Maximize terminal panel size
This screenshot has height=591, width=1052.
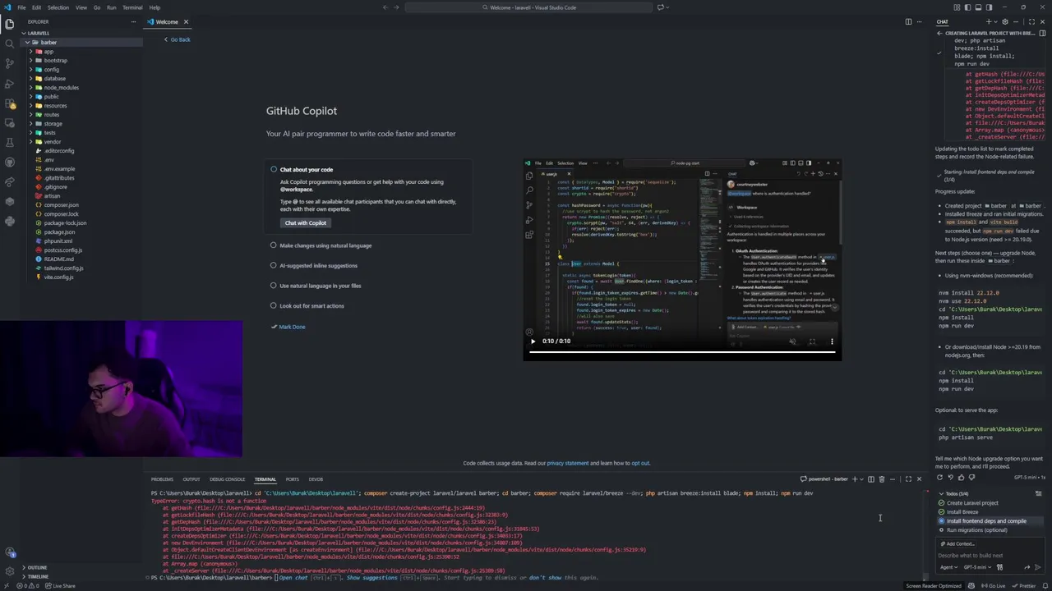click(908, 479)
